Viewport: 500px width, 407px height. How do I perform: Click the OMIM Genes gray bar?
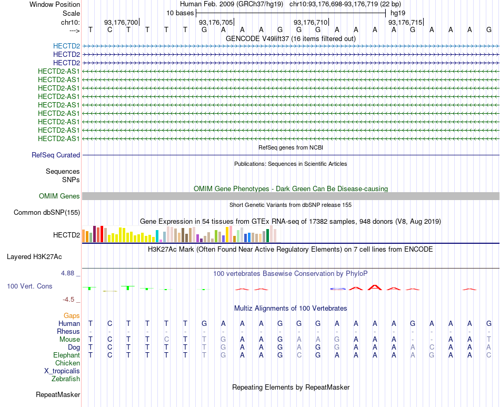291,196
